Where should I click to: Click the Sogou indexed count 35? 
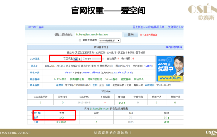(x=165, y=118)
